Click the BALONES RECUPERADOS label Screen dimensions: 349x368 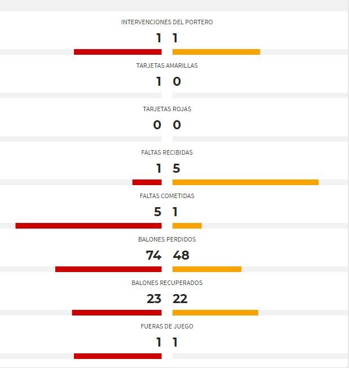click(x=167, y=283)
